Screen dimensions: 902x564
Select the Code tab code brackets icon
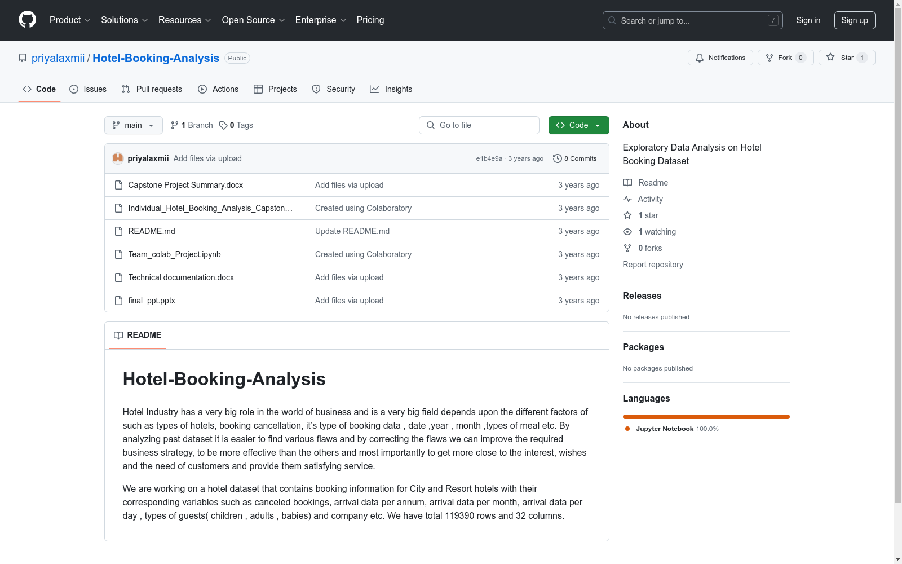pos(27,89)
